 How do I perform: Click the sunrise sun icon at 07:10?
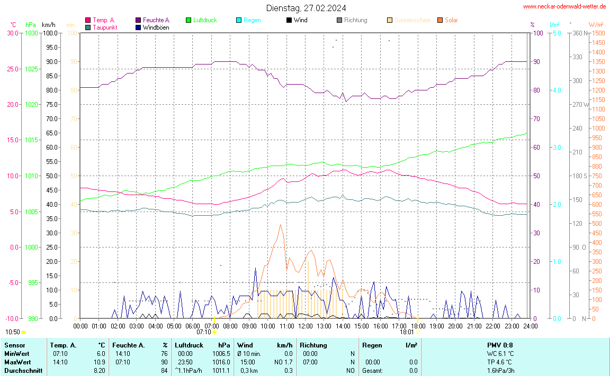click(214, 332)
